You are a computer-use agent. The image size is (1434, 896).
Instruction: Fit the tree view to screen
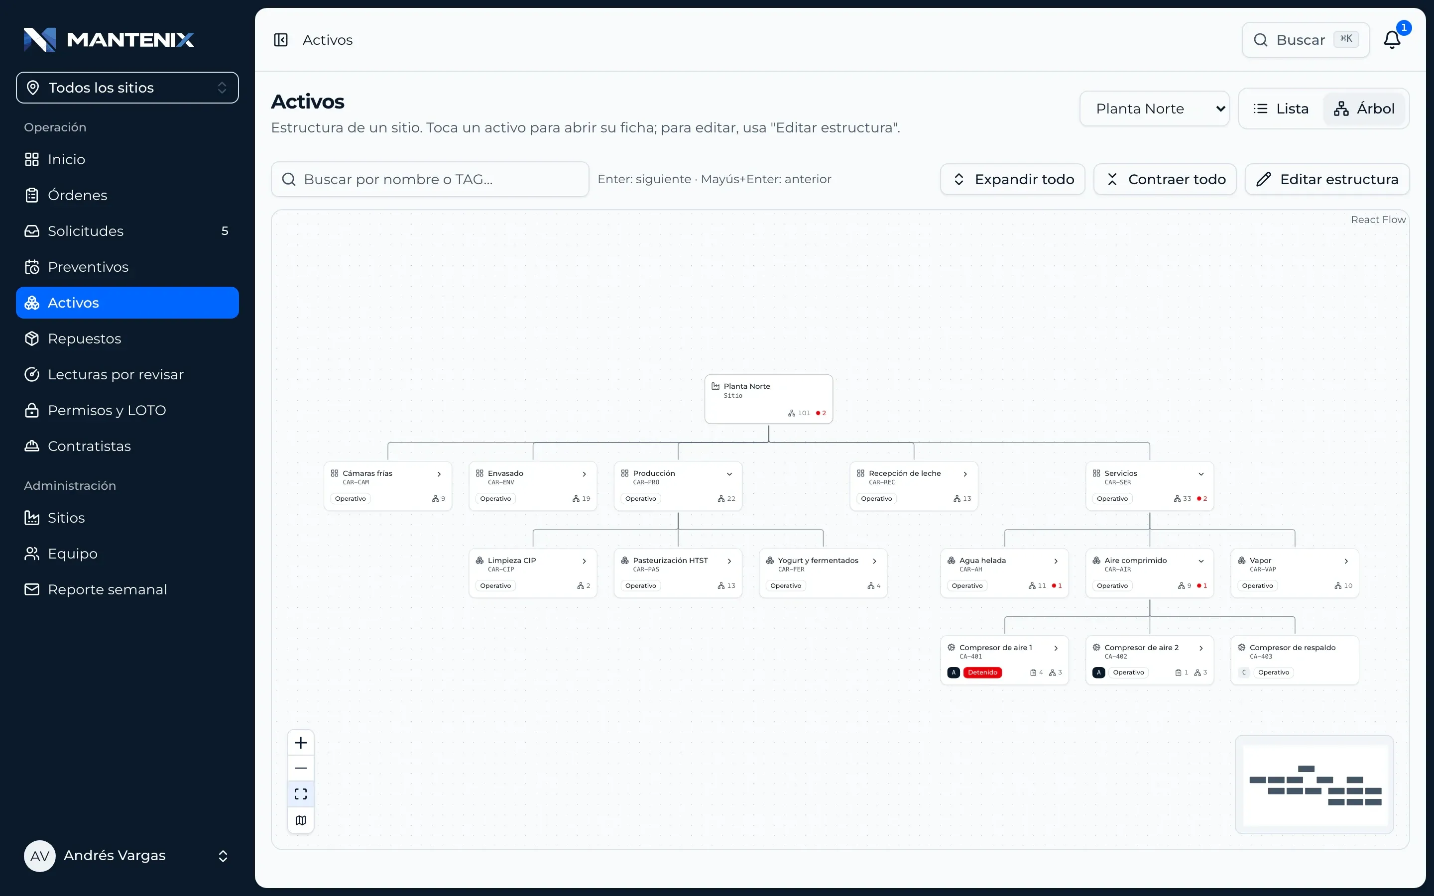(x=300, y=794)
